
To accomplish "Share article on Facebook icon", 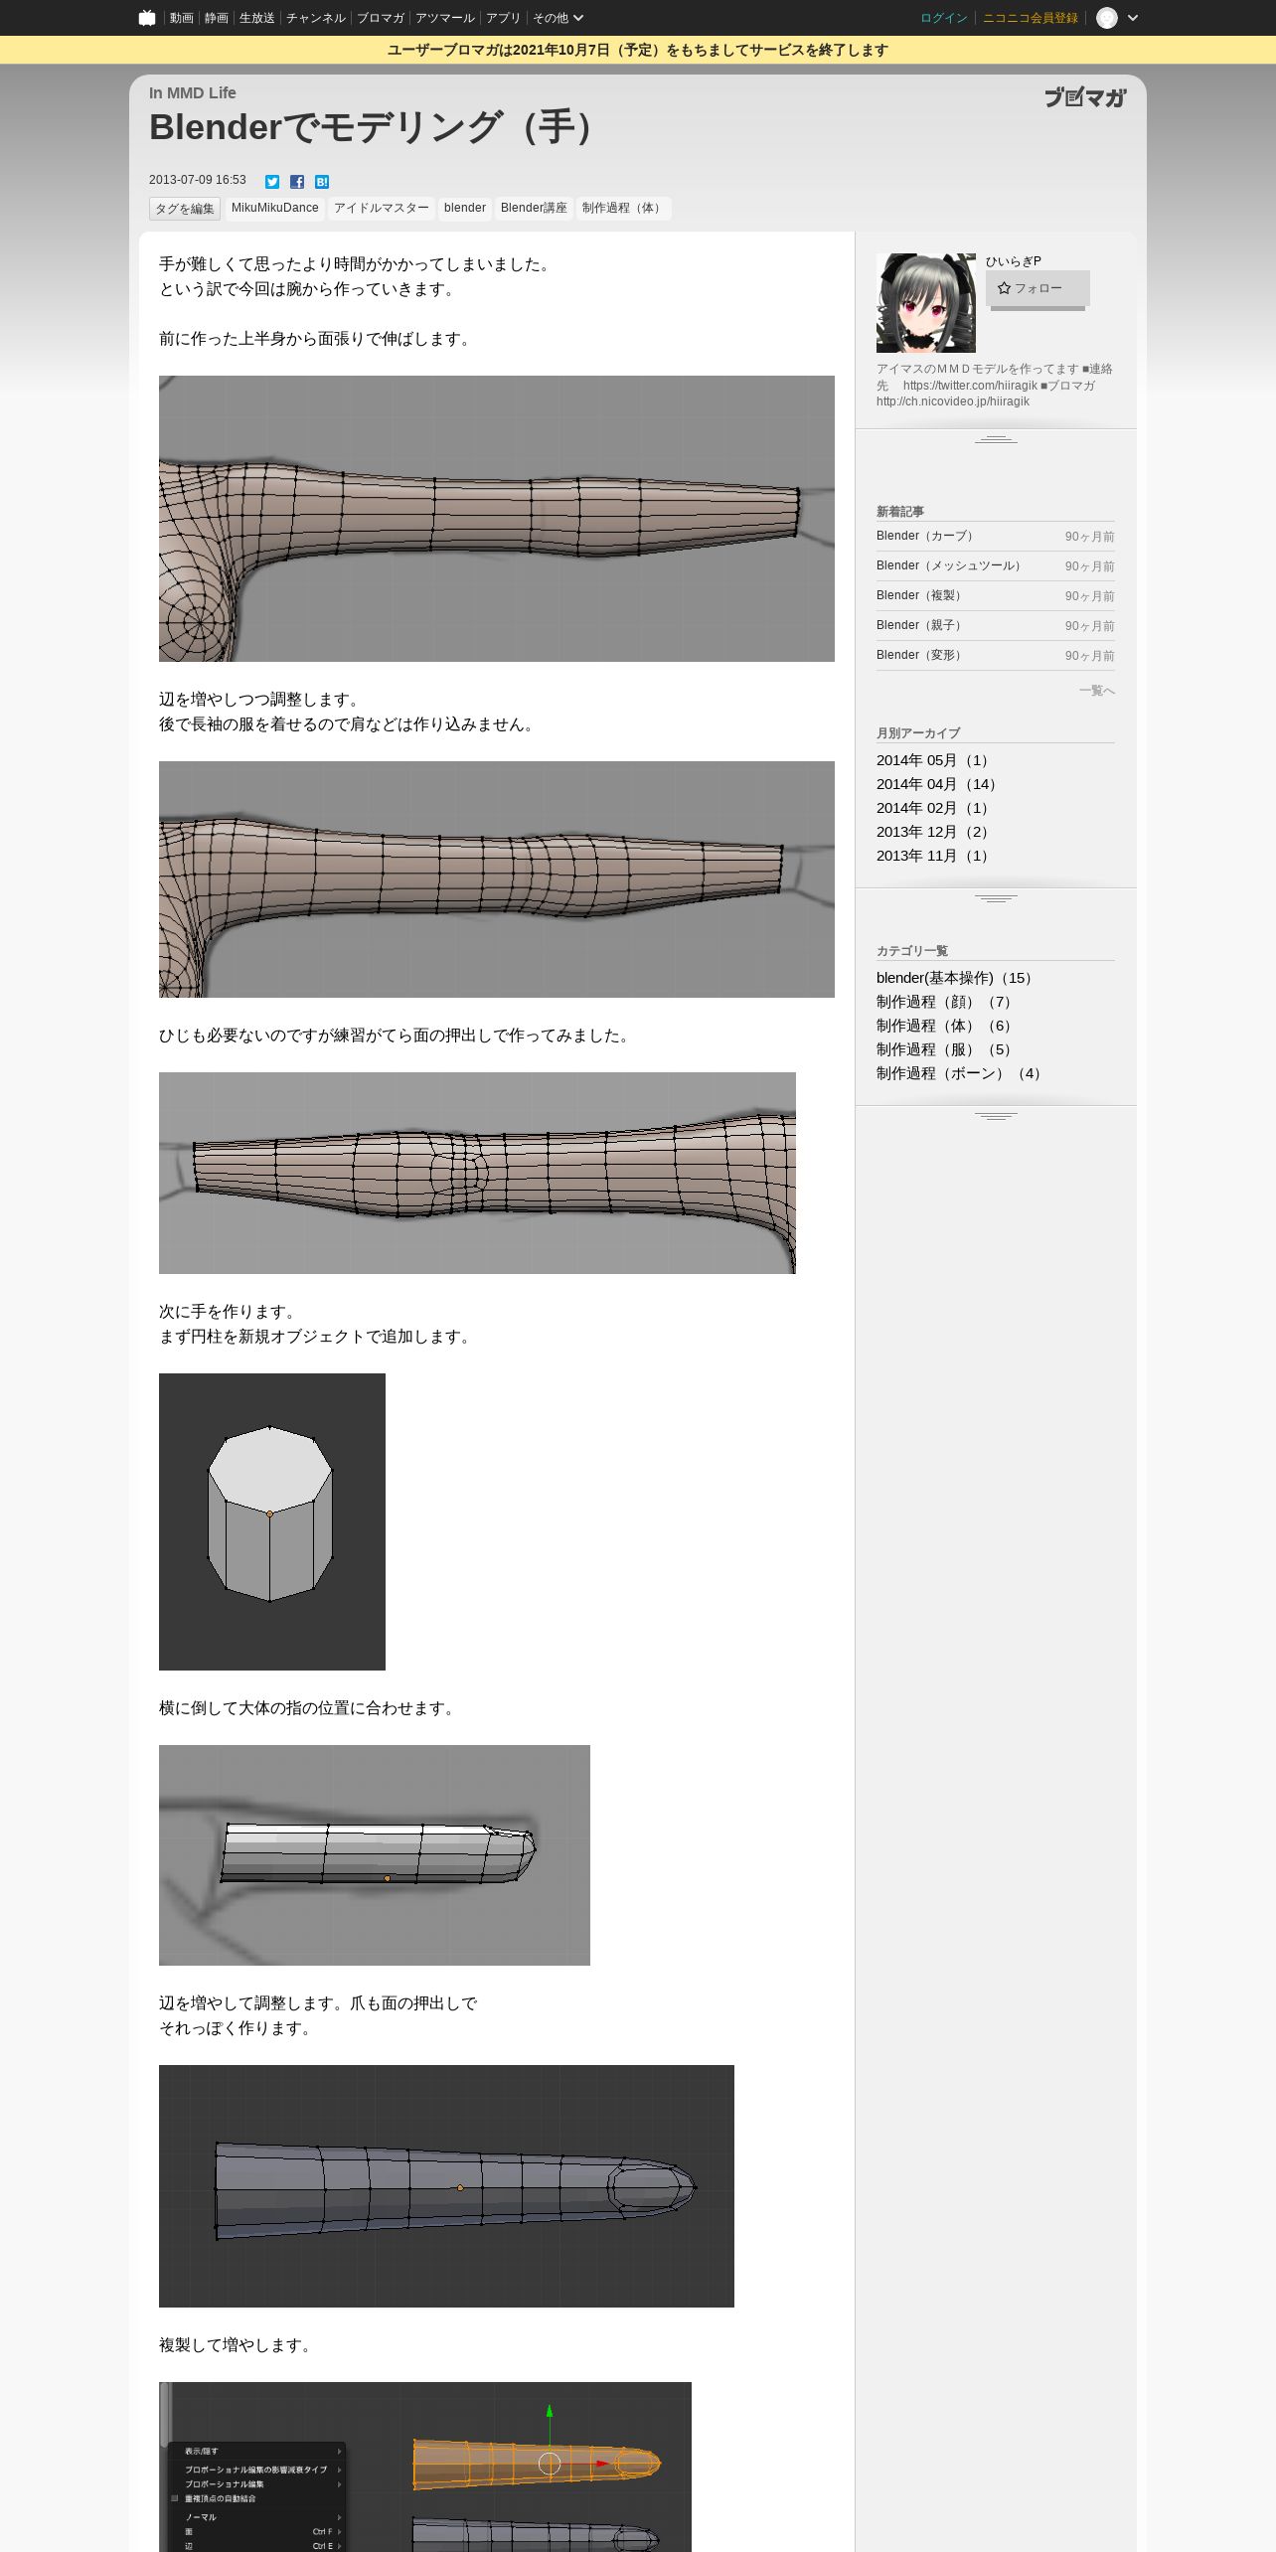I will point(297,181).
